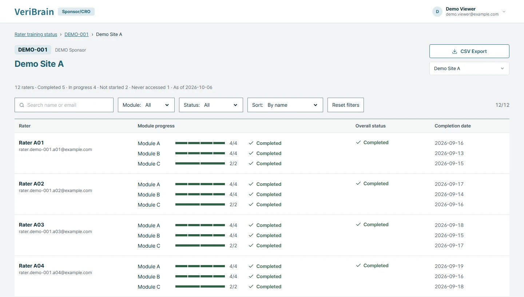Open the DEMO-001 breadcrumb link
Screen dimensions: 524x297
tap(76, 34)
